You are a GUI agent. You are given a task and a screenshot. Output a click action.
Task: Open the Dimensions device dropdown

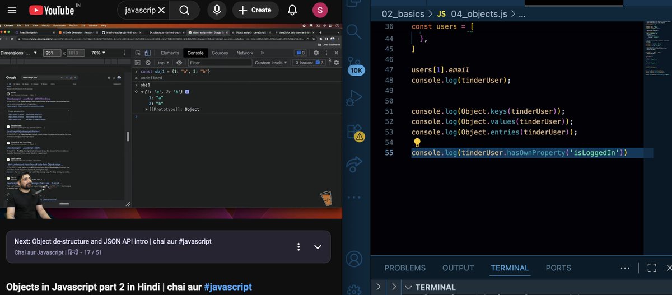(19, 53)
